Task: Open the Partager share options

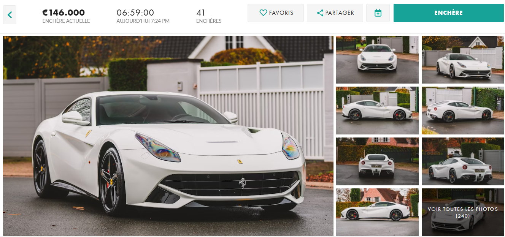Action: coord(335,13)
